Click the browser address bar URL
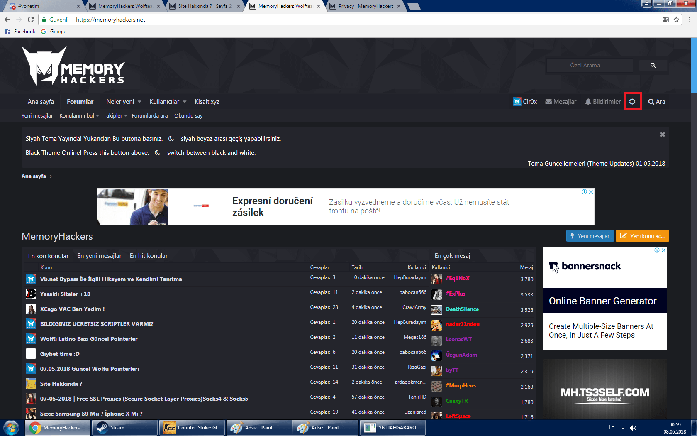The image size is (697, 436). click(110, 20)
